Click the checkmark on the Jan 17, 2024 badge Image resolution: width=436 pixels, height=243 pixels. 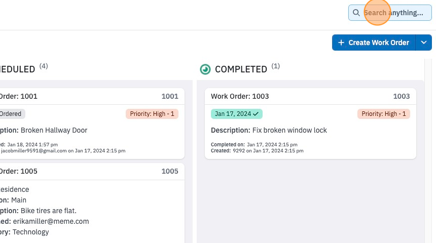click(256, 114)
